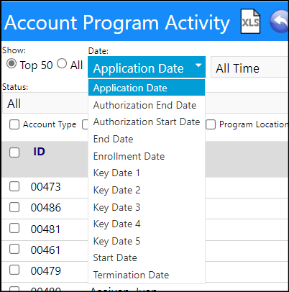Export report using the XLS icon

pos(250,22)
